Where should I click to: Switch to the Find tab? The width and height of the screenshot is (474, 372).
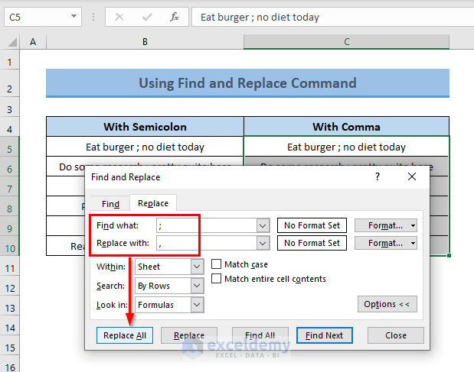pos(110,204)
